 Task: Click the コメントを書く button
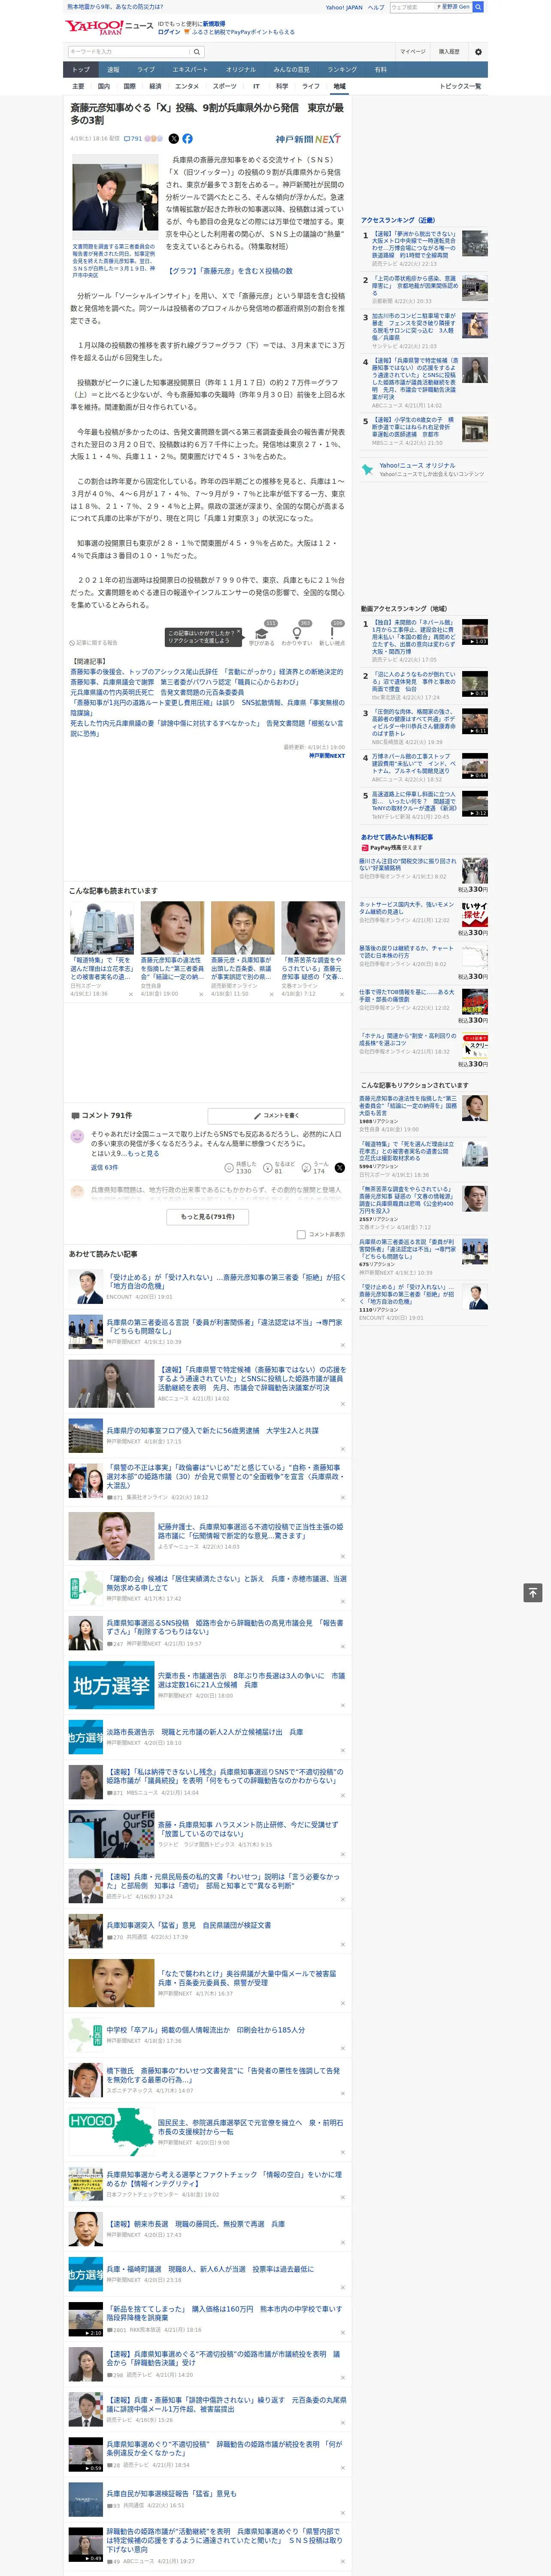(x=276, y=1115)
